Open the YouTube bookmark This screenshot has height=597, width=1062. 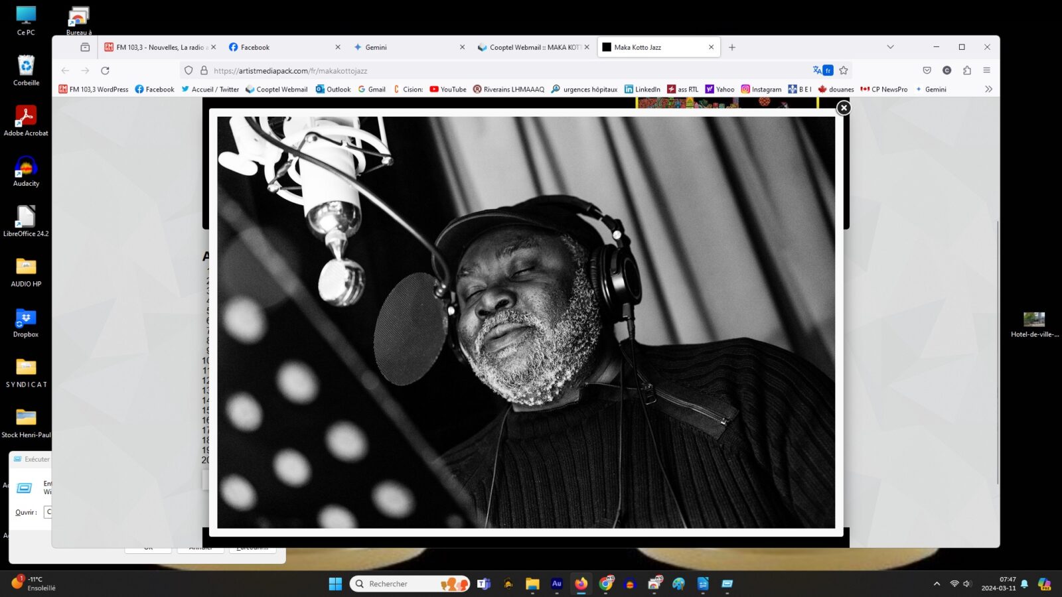pos(448,89)
